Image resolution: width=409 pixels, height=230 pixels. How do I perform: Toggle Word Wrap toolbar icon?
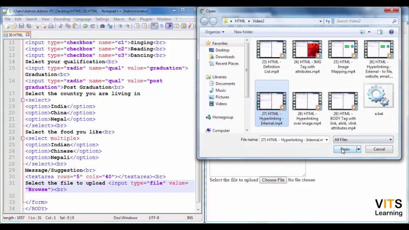pyautogui.click(x=155, y=26)
